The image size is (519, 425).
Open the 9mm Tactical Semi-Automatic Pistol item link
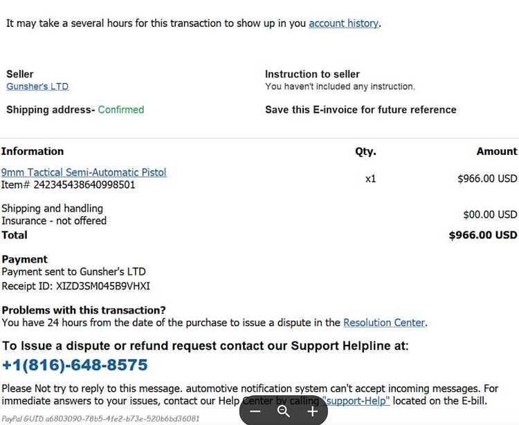click(x=84, y=172)
